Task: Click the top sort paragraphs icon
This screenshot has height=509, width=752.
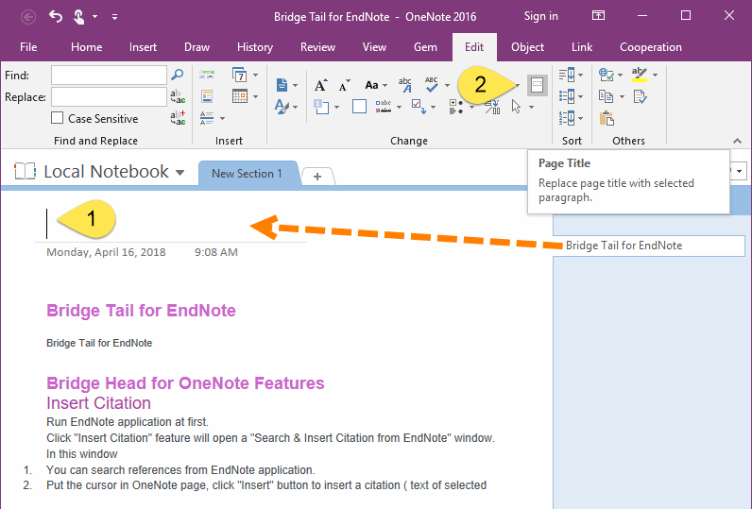Action: (567, 75)
